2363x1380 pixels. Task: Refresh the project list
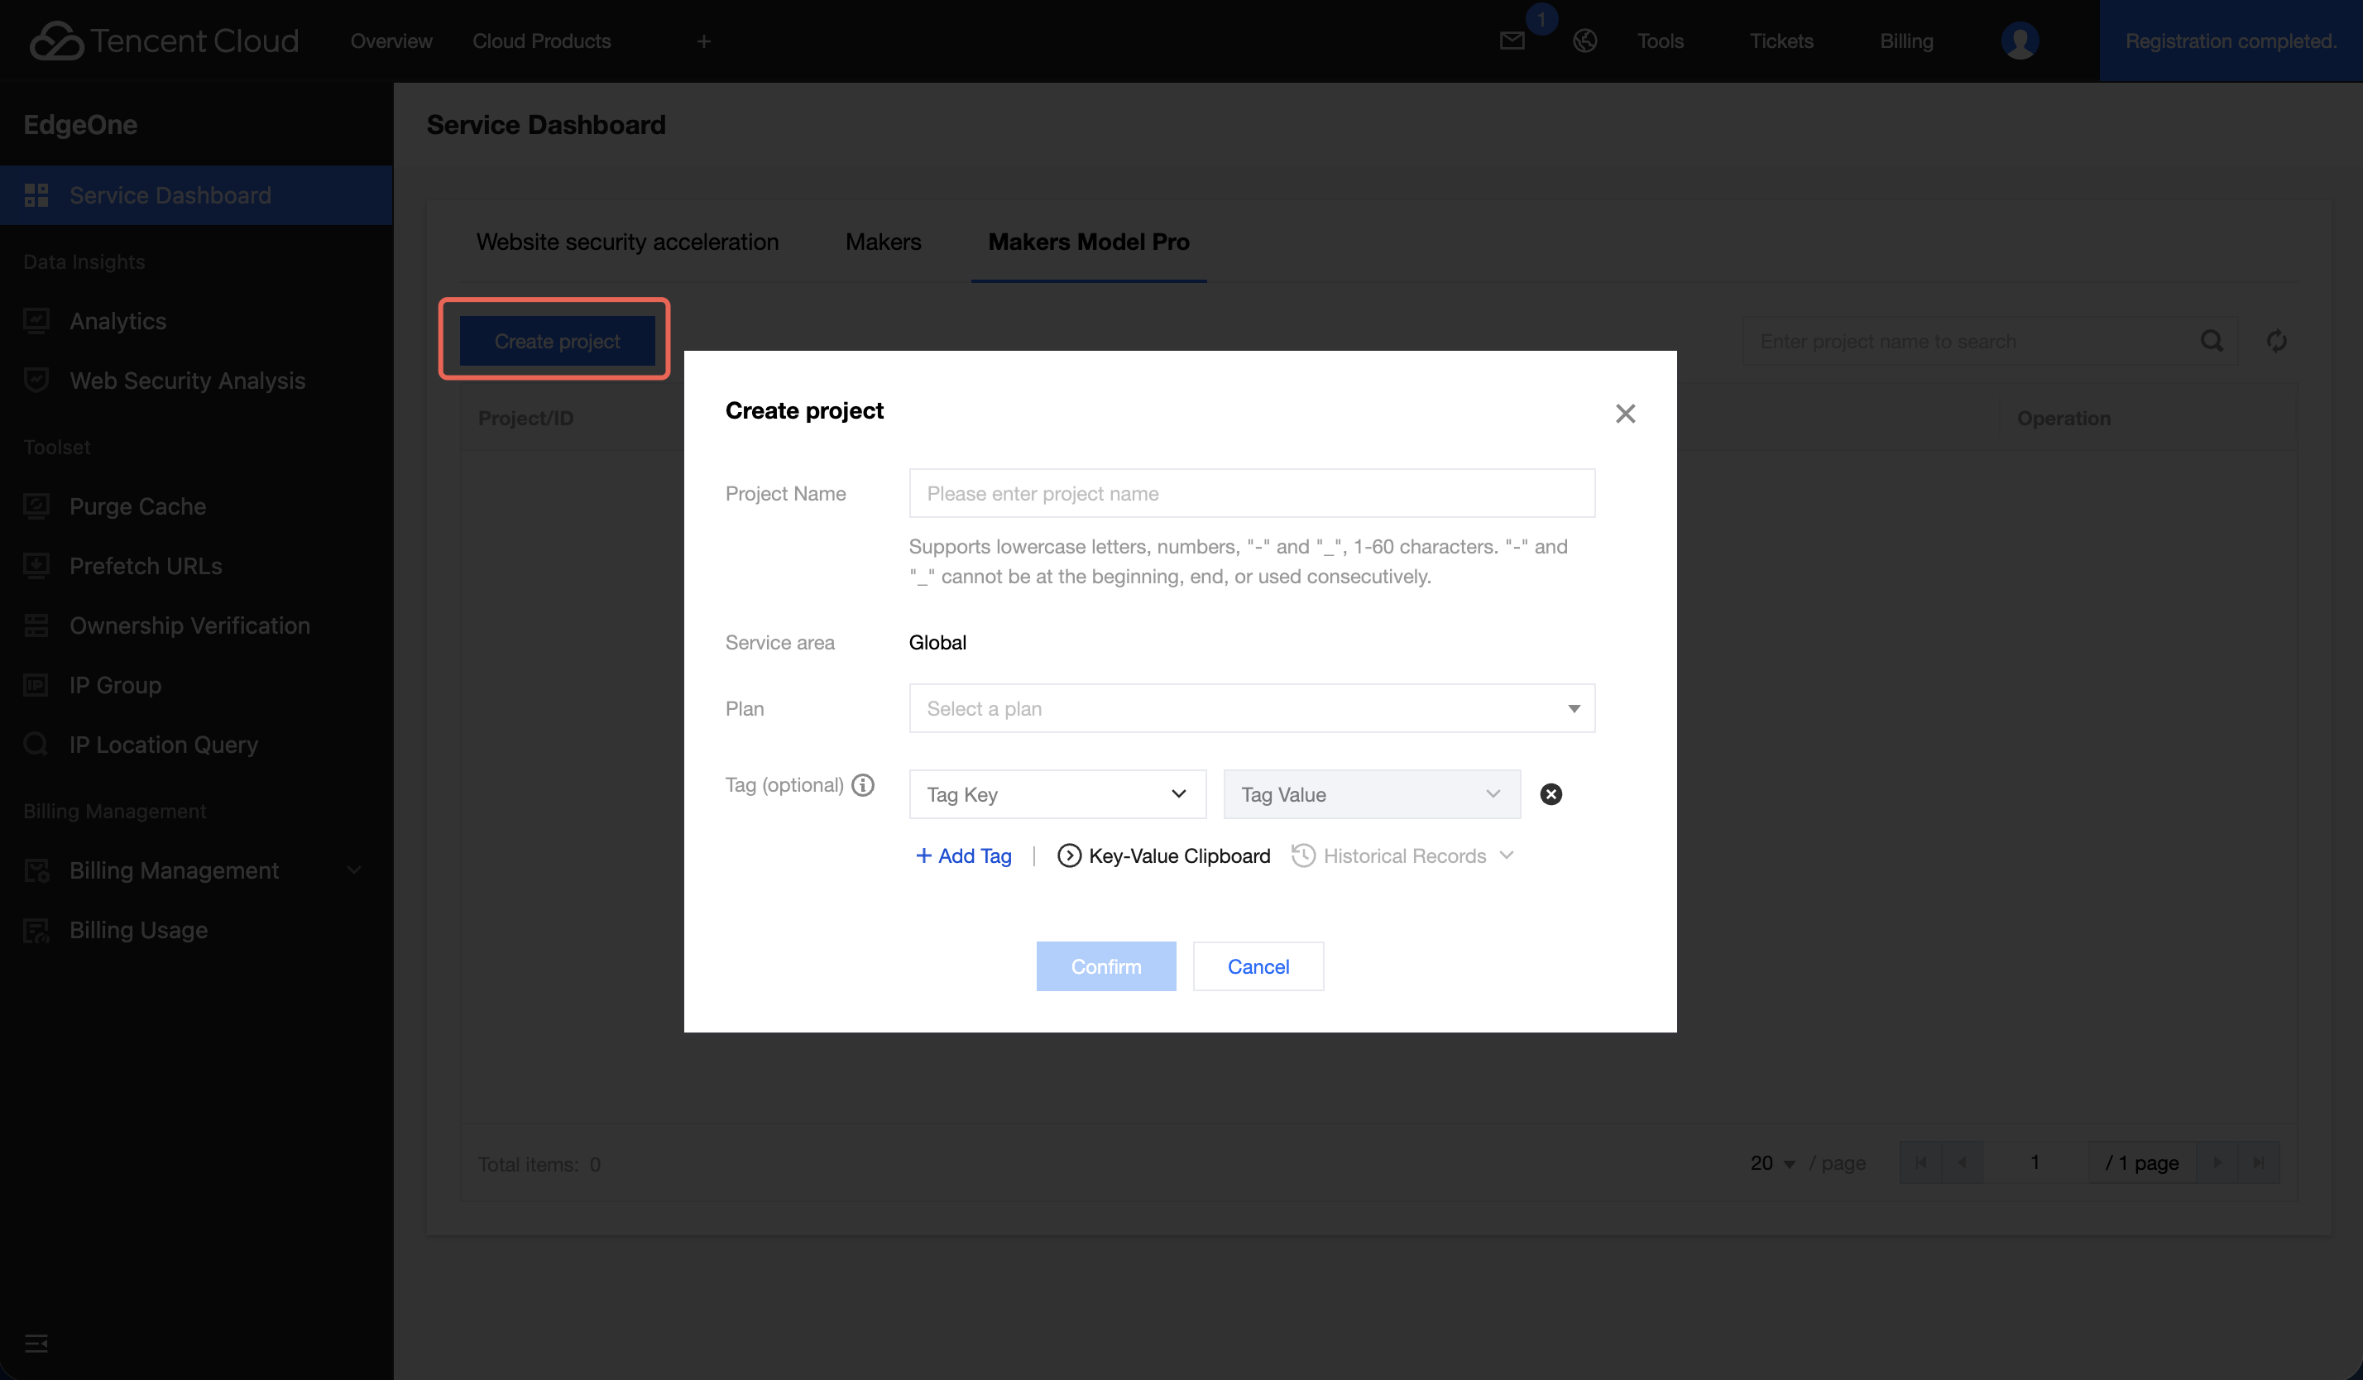pyautogui.click(x=2277, y=341)
